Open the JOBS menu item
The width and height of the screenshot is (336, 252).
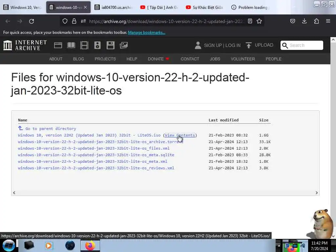[x=215, y=59]
